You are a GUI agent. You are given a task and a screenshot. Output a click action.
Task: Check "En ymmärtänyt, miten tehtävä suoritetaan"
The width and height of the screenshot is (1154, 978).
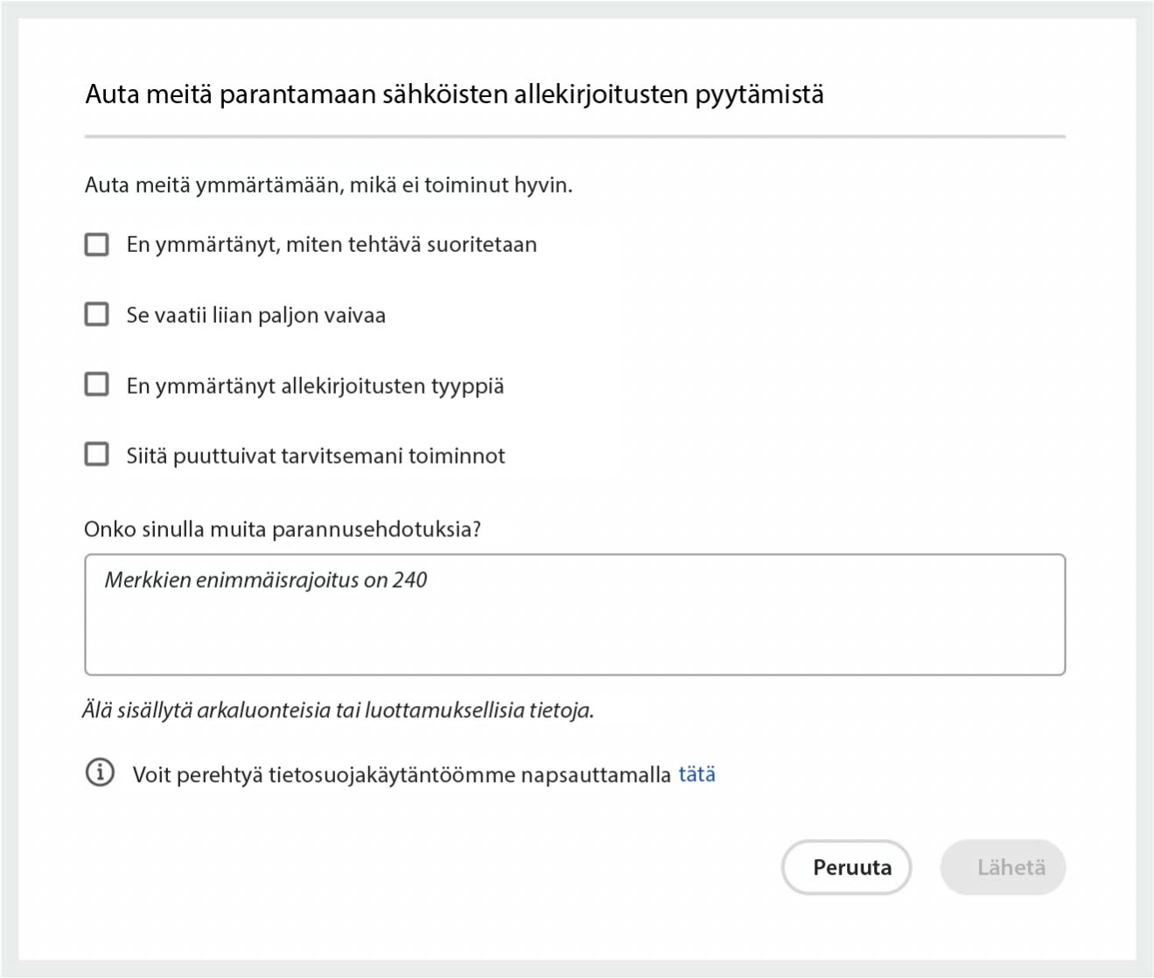95,244
